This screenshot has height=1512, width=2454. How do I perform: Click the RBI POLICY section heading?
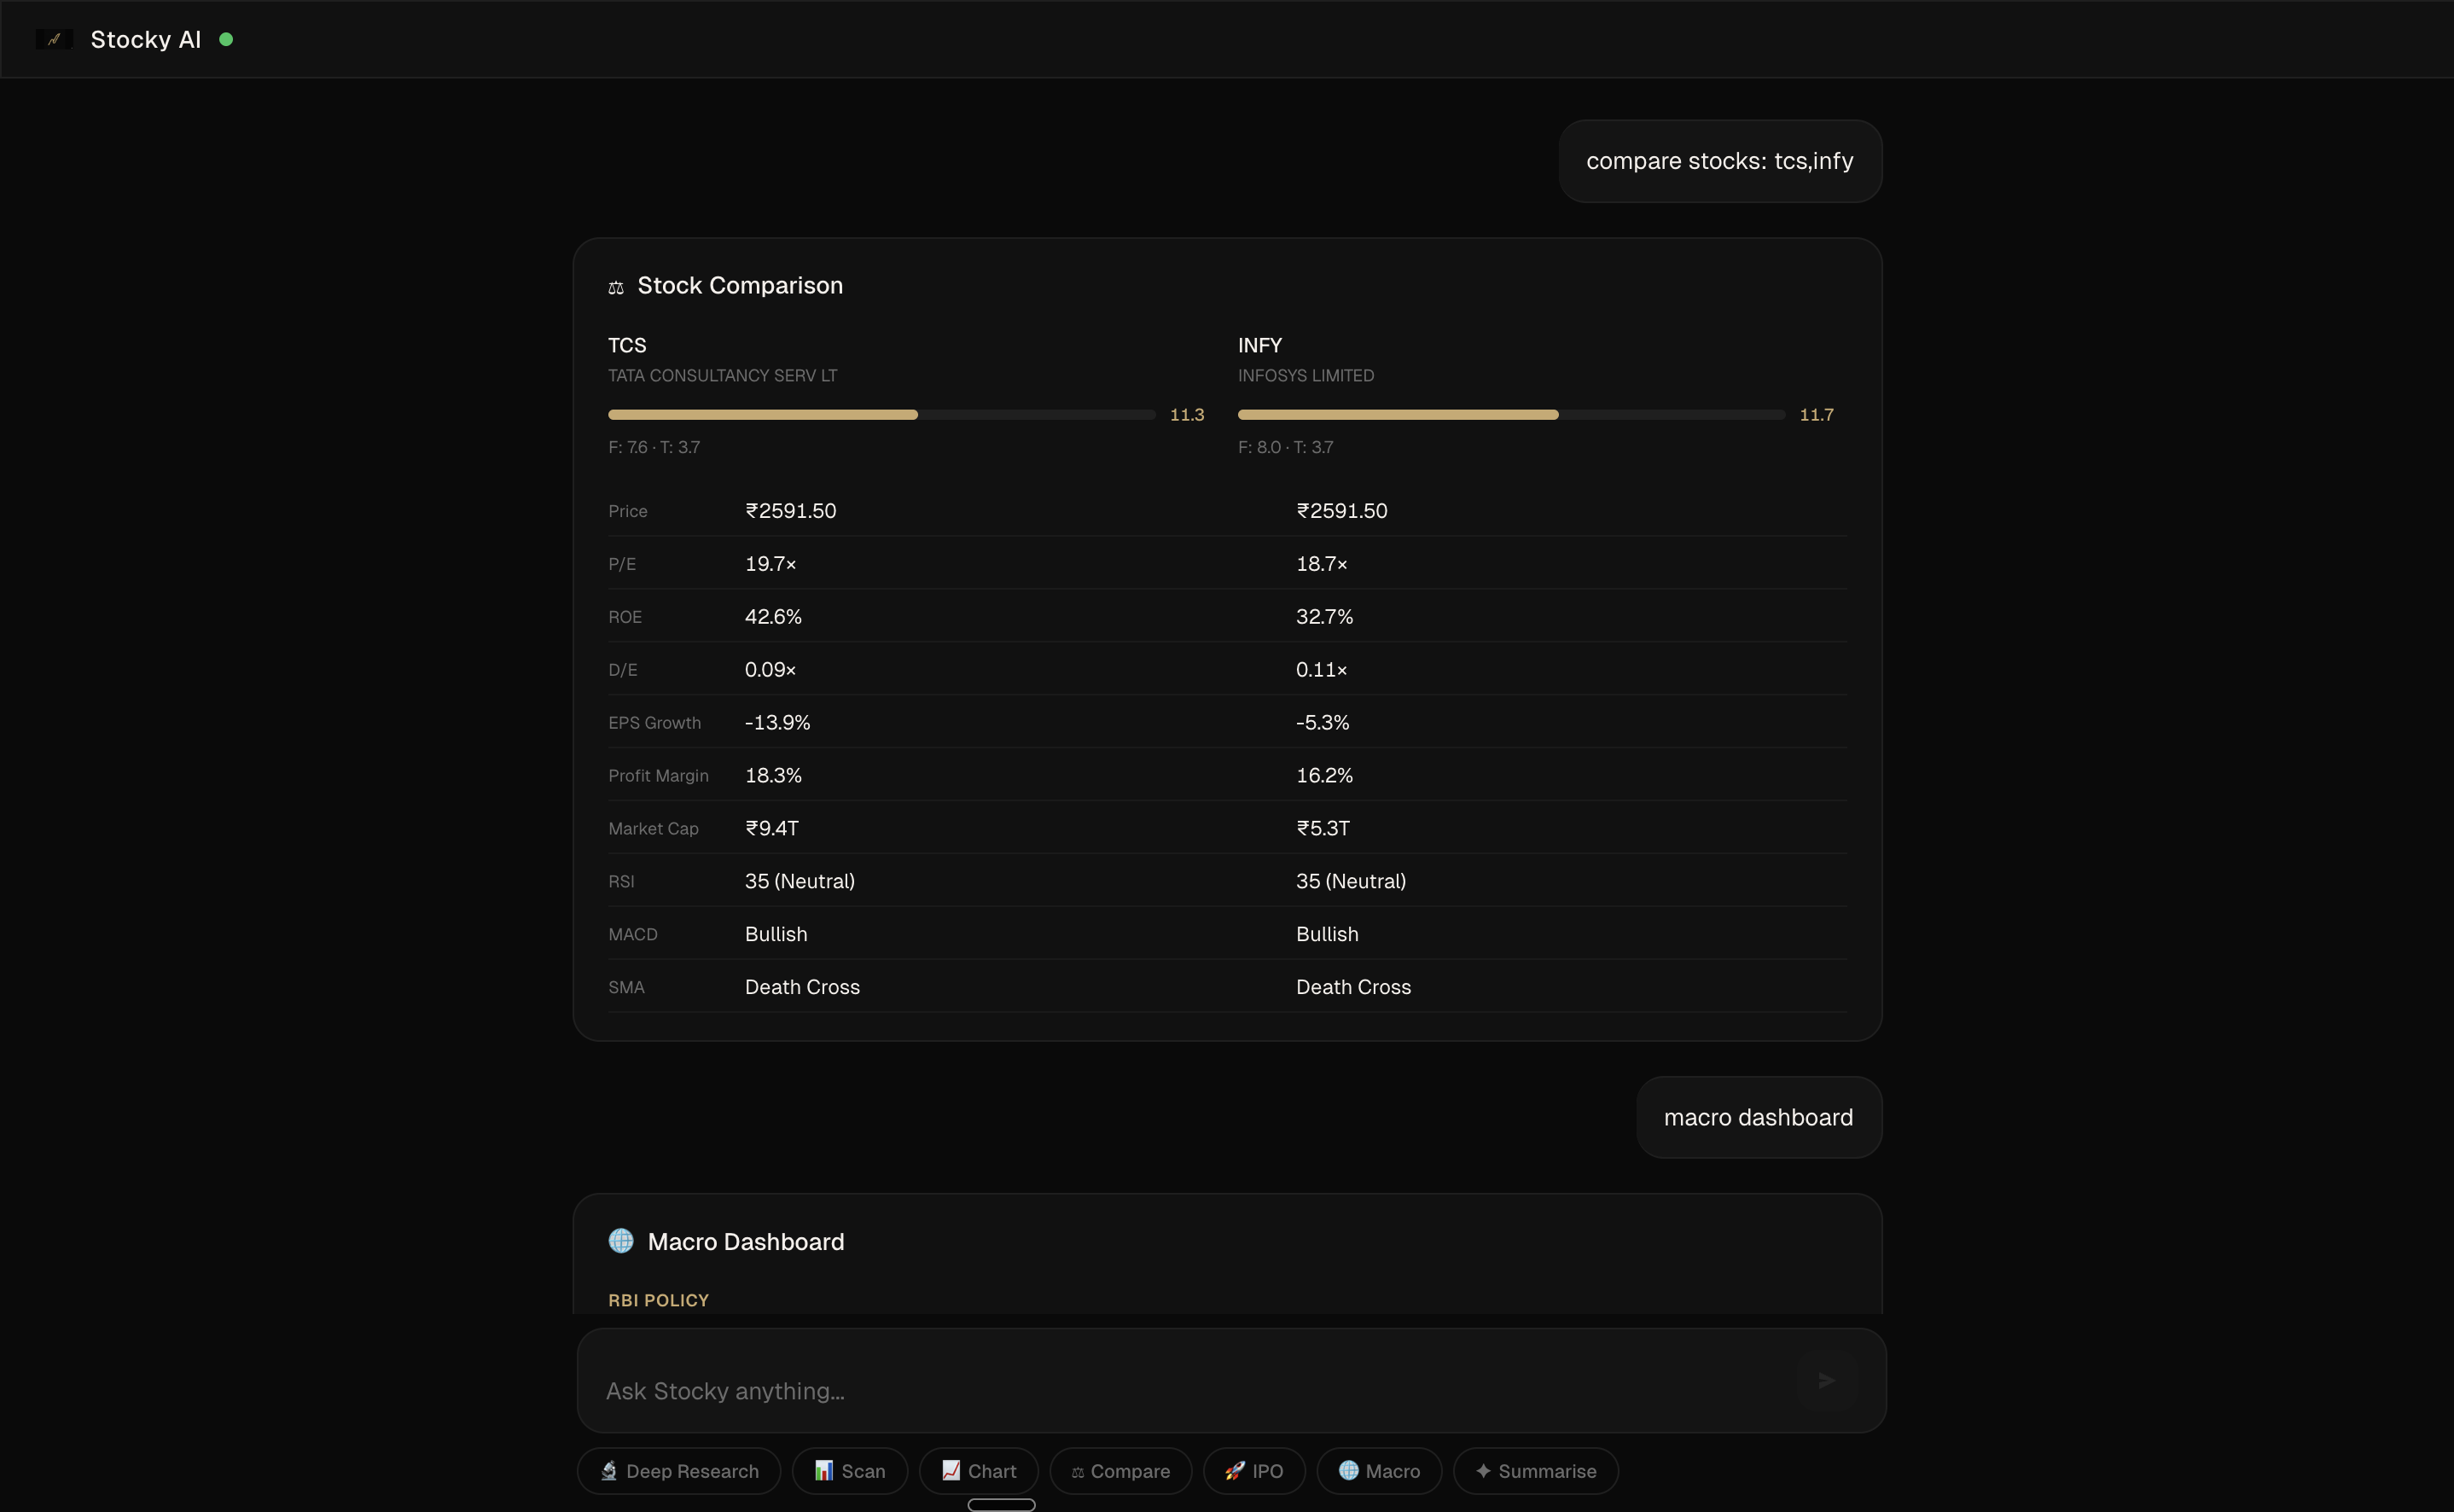658,1300
